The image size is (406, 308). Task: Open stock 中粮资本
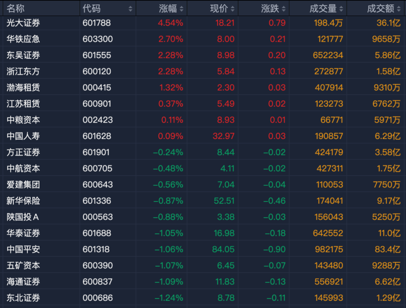click(23, 120)
